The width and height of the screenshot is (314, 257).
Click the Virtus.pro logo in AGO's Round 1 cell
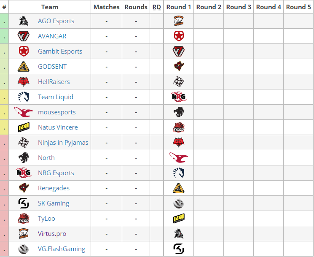[x=179, y=21]
